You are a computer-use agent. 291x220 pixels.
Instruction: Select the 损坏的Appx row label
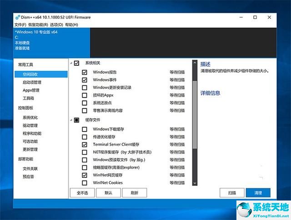103,95
